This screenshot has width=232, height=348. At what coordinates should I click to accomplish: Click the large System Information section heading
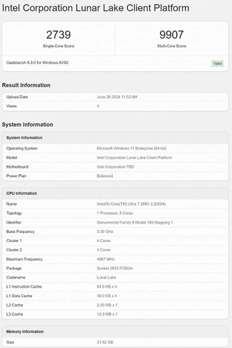28,125
